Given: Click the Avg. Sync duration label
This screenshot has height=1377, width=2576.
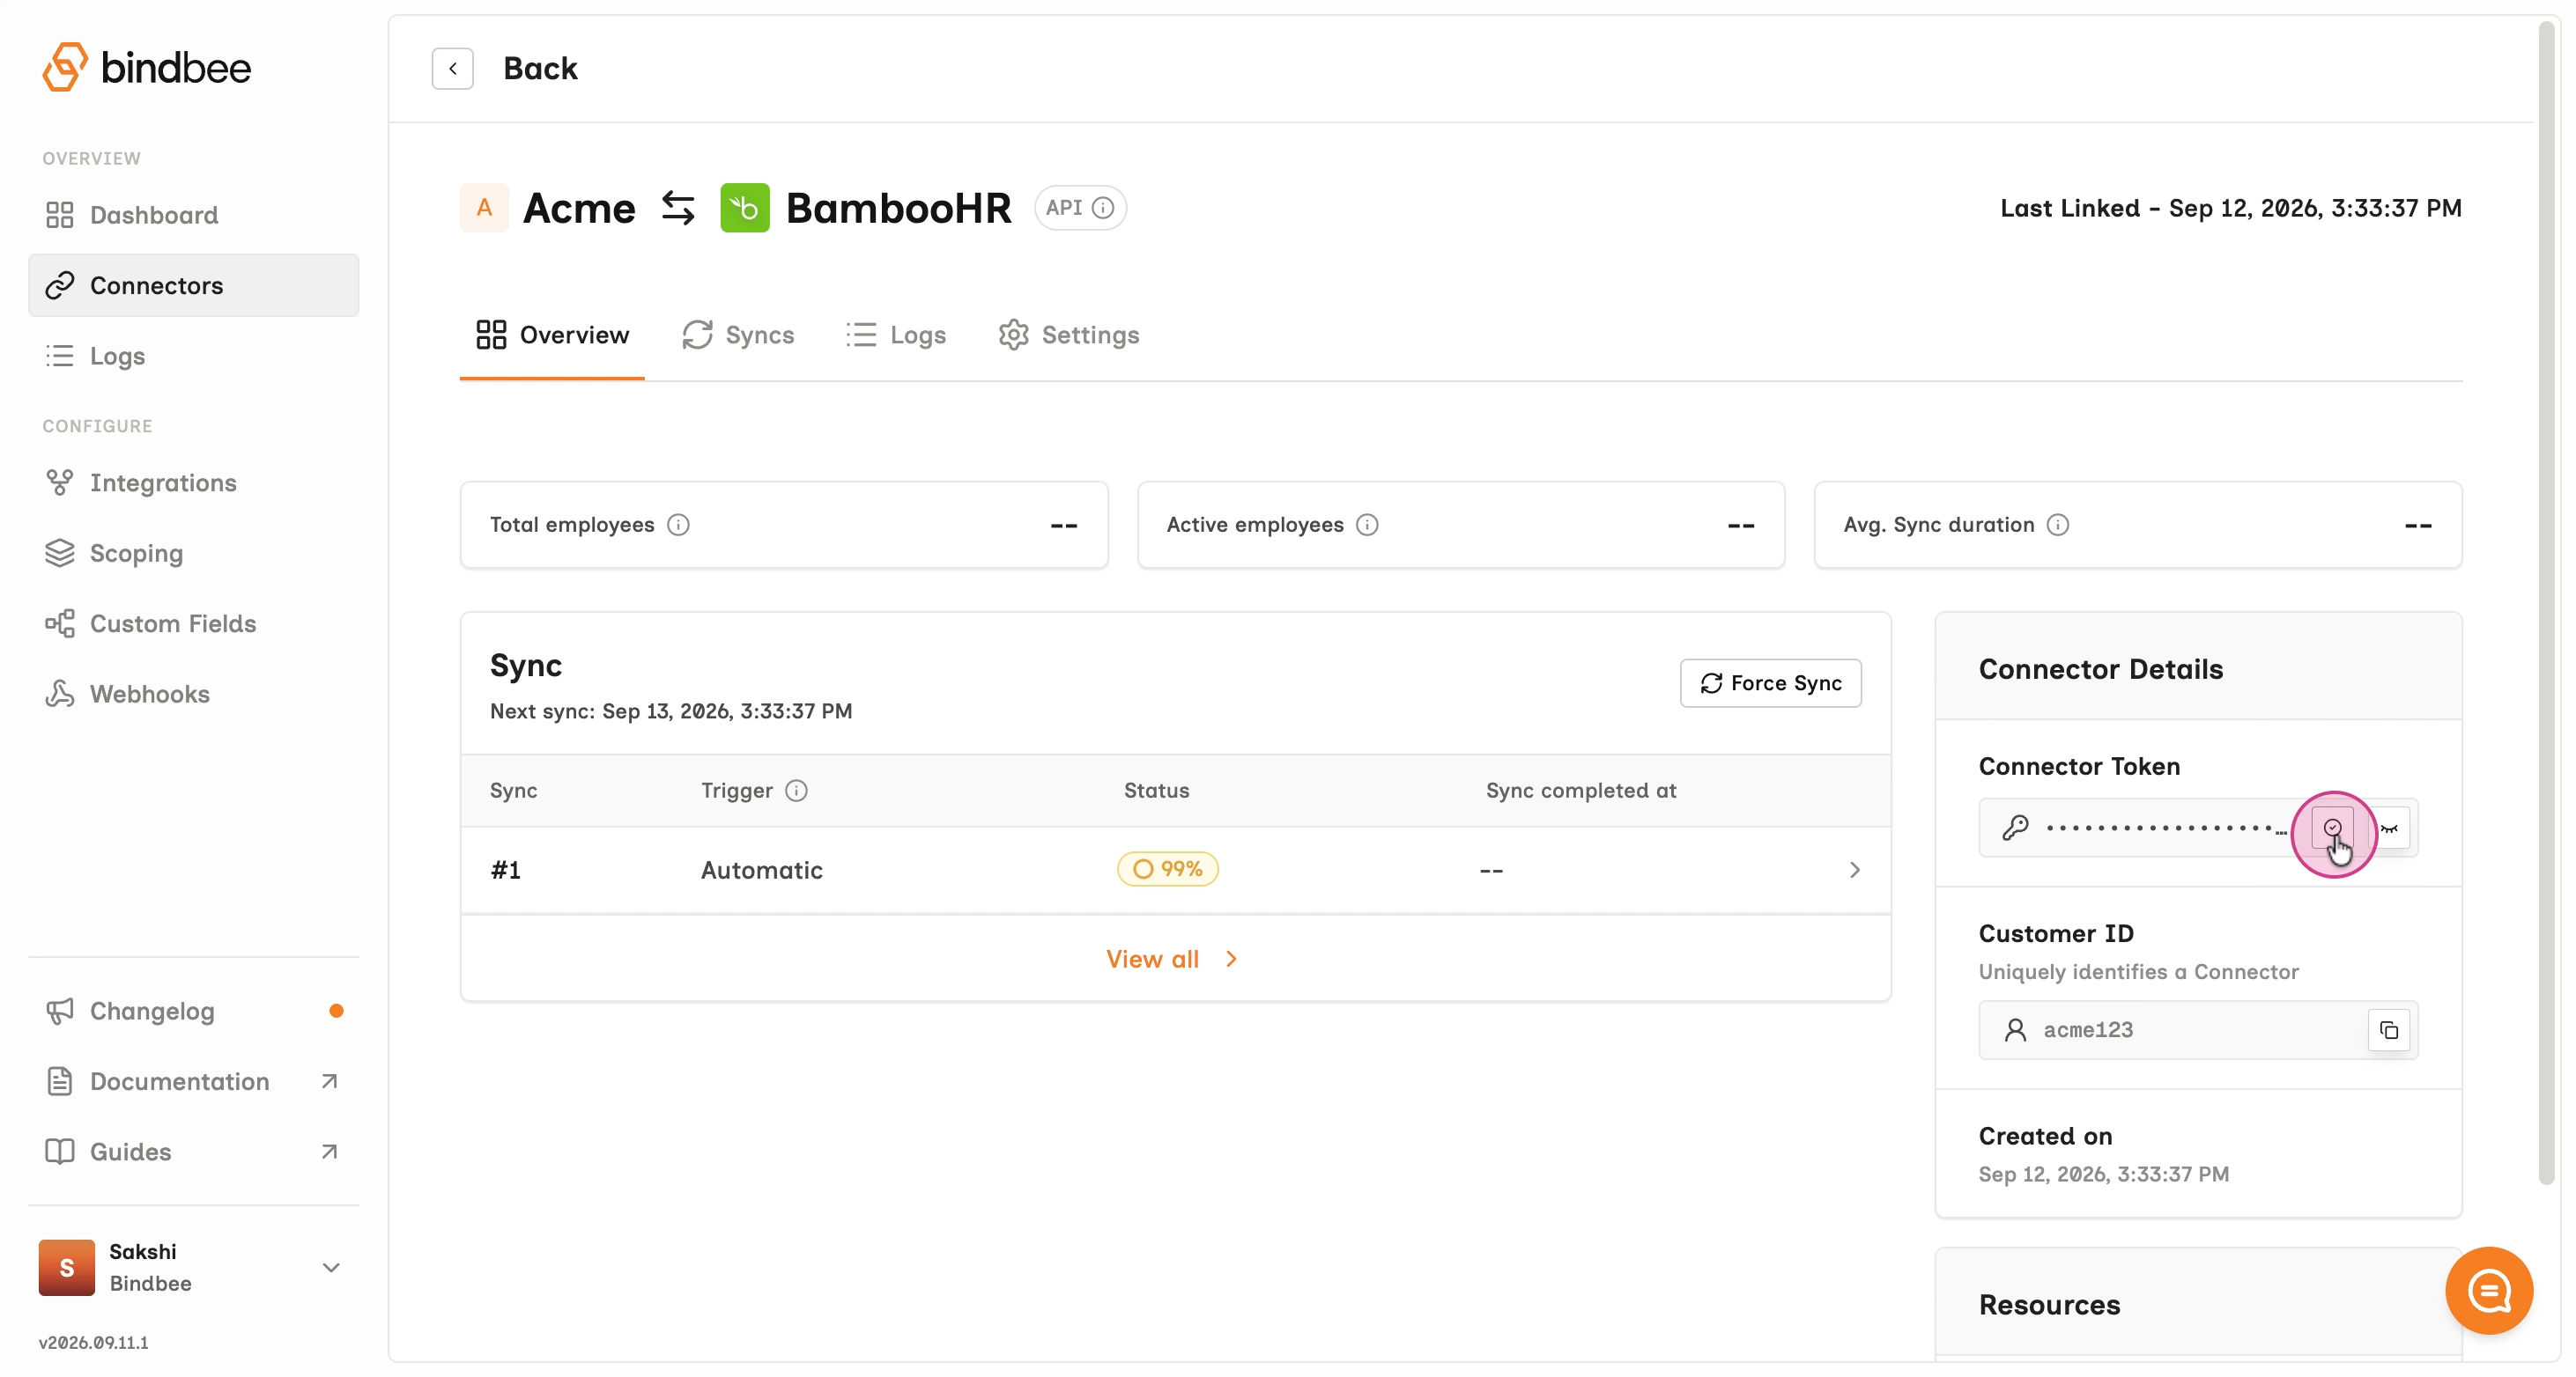Looking at the screenshot, I should [x=1939, y=525].
